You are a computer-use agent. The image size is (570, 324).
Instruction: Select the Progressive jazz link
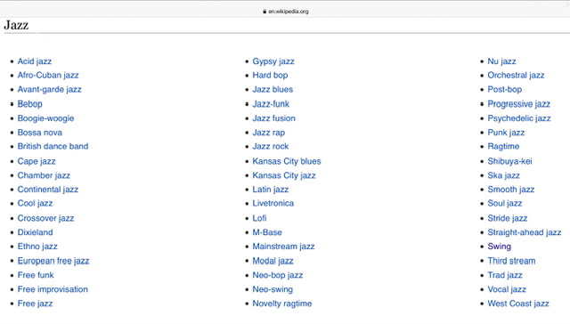518,104
